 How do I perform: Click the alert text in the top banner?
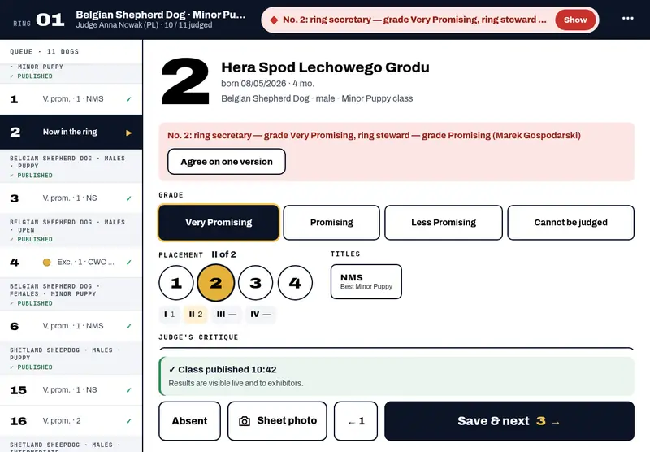[x=414, y=20]
